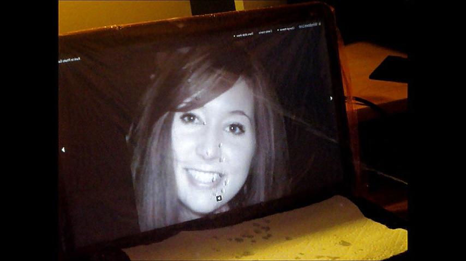466x261 pixels.
Task: Click the slideshow arrow on the right screen edge
Action: point(331,98)
